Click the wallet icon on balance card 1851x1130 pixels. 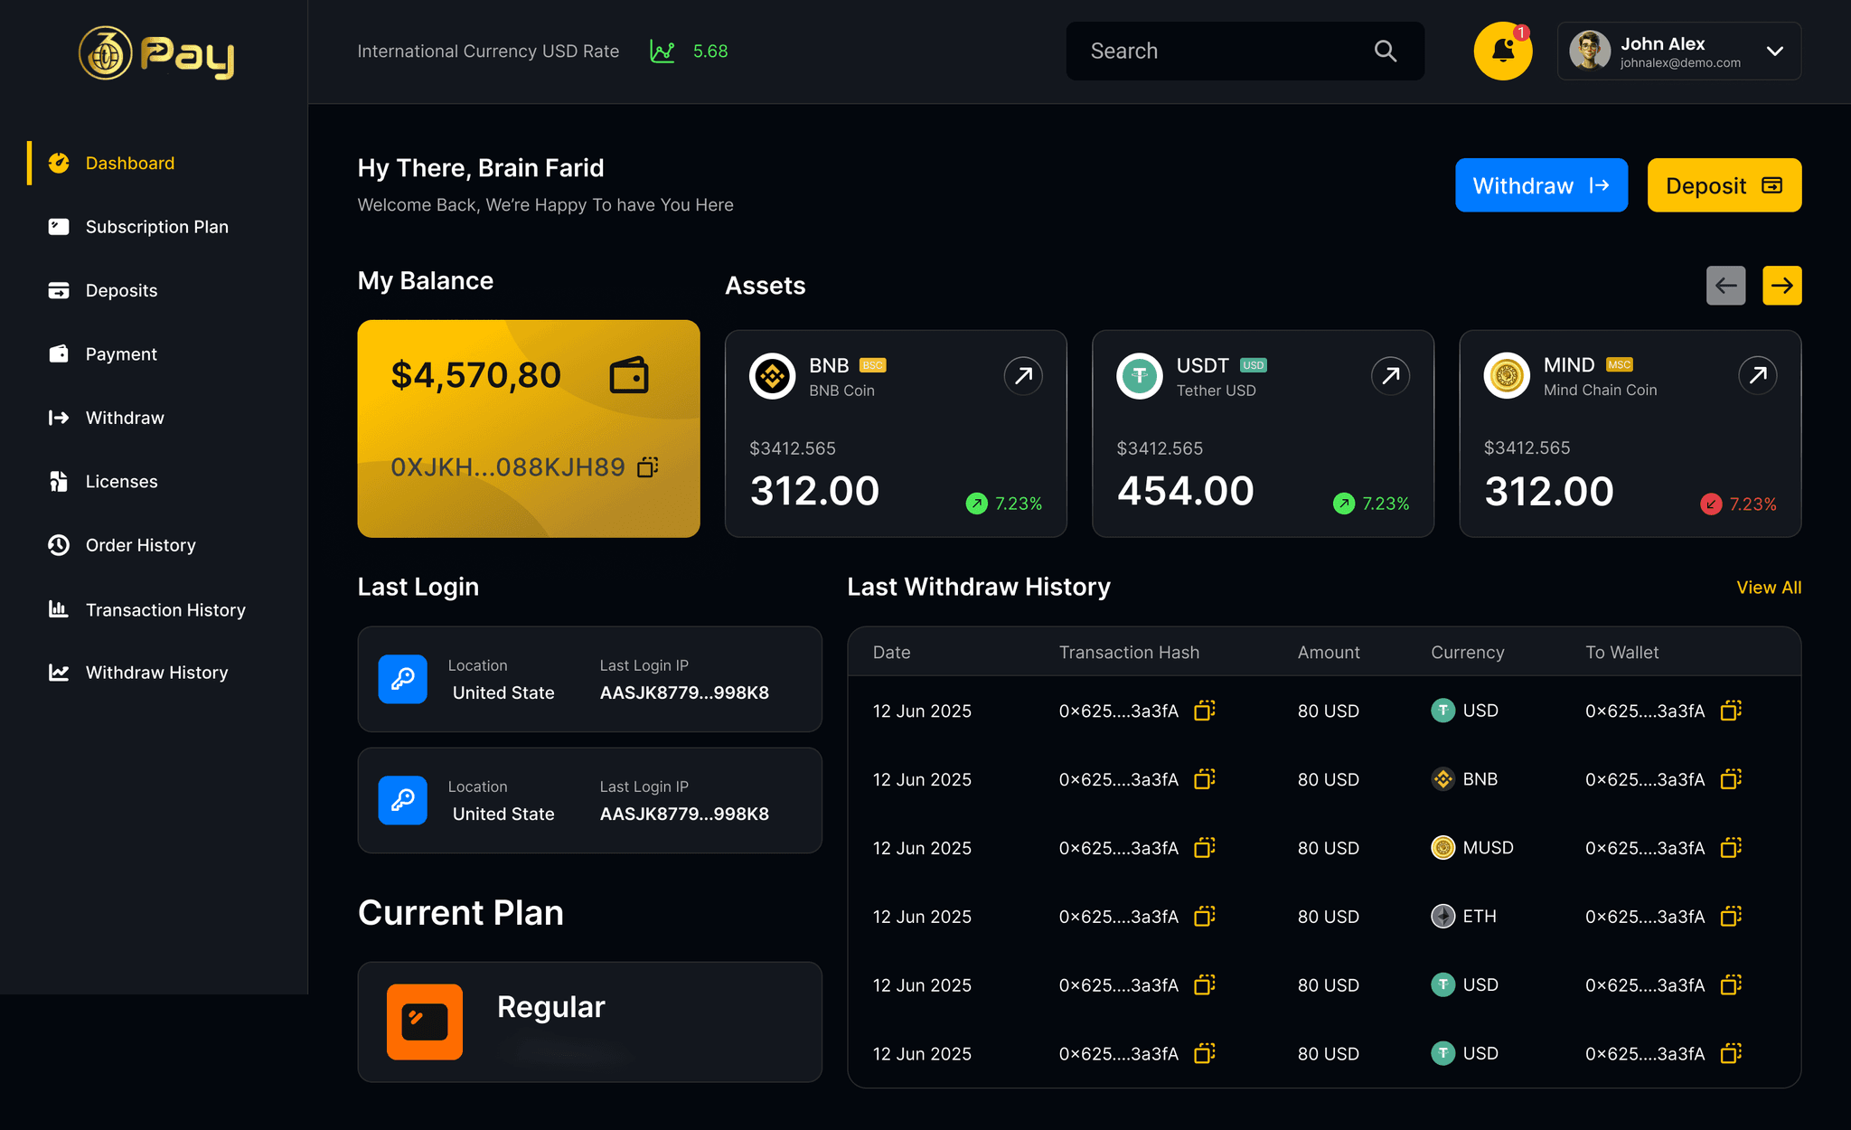pyautogui.click(x=629, y=375)
